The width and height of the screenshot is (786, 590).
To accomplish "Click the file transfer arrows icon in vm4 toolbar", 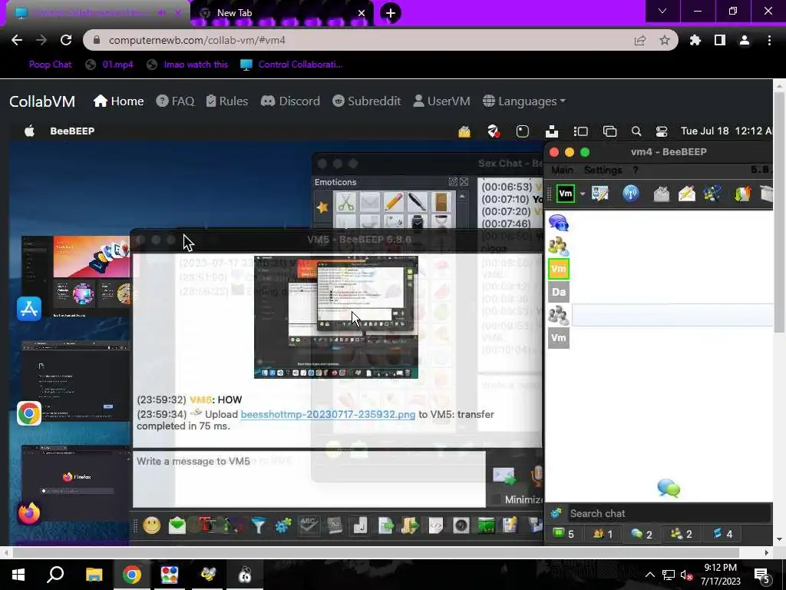I will 742,194.
